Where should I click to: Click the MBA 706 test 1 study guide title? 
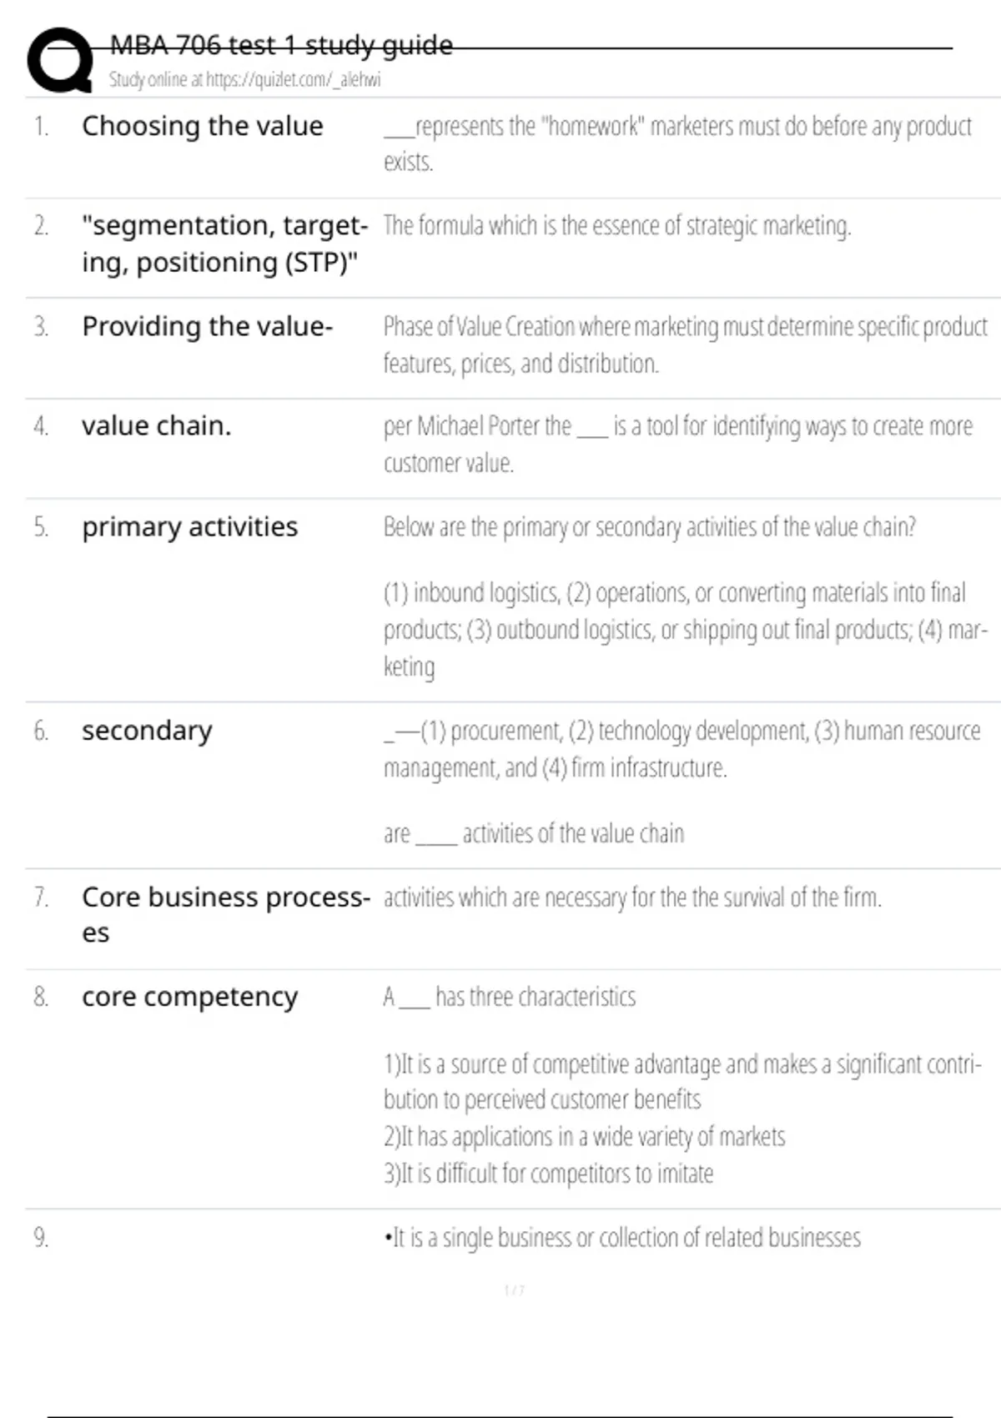[281, 45]
